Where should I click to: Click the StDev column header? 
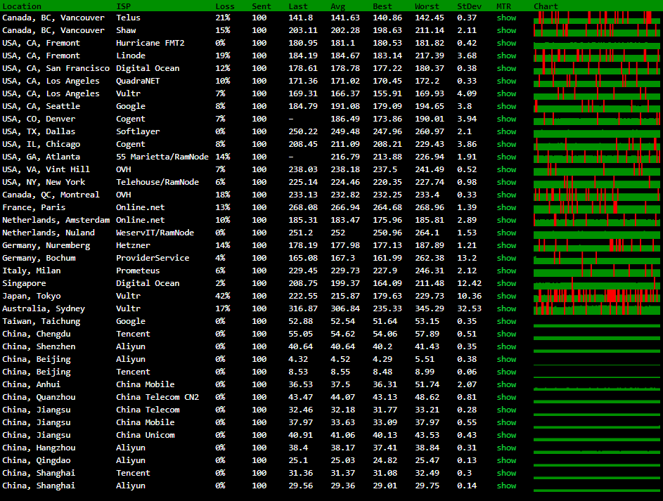tap(469, 6)
